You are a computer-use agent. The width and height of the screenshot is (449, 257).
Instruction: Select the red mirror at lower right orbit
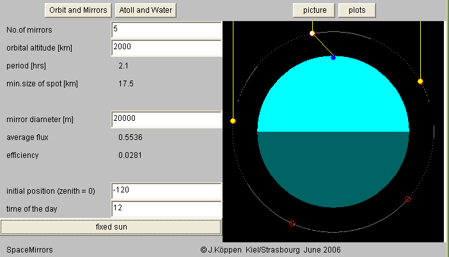[408, 199]
